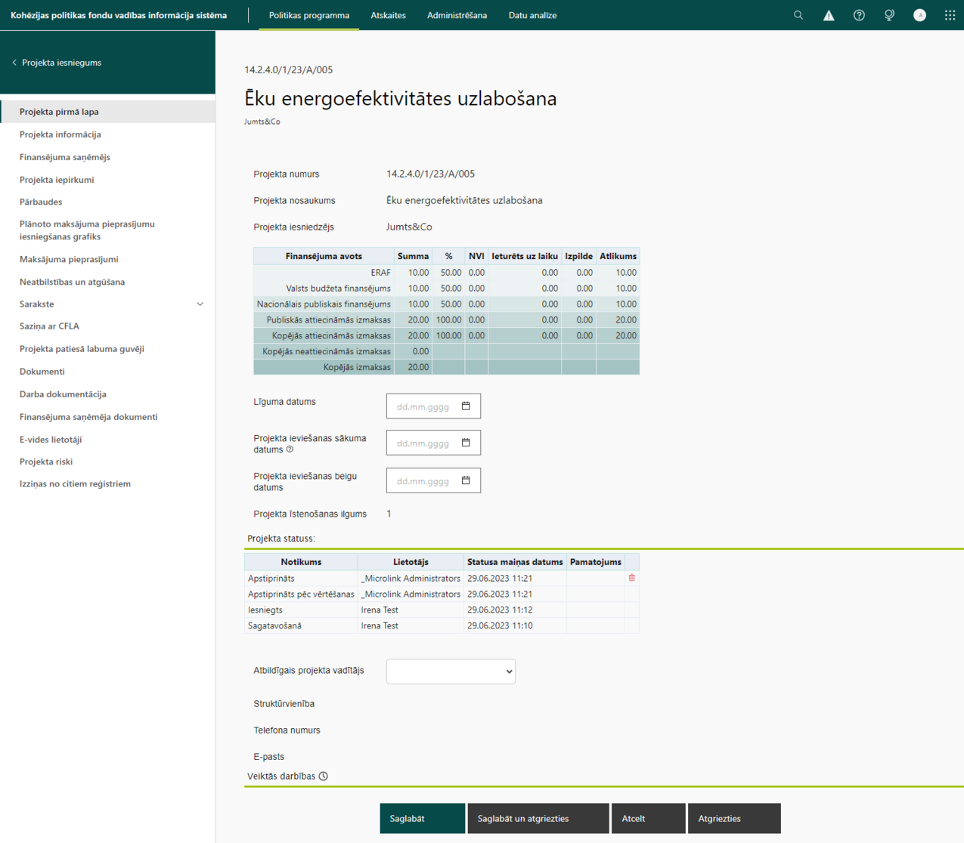Screen dimensions: 964x843
Task: Open the user avatar profile icon
Action: pos(919,15)
